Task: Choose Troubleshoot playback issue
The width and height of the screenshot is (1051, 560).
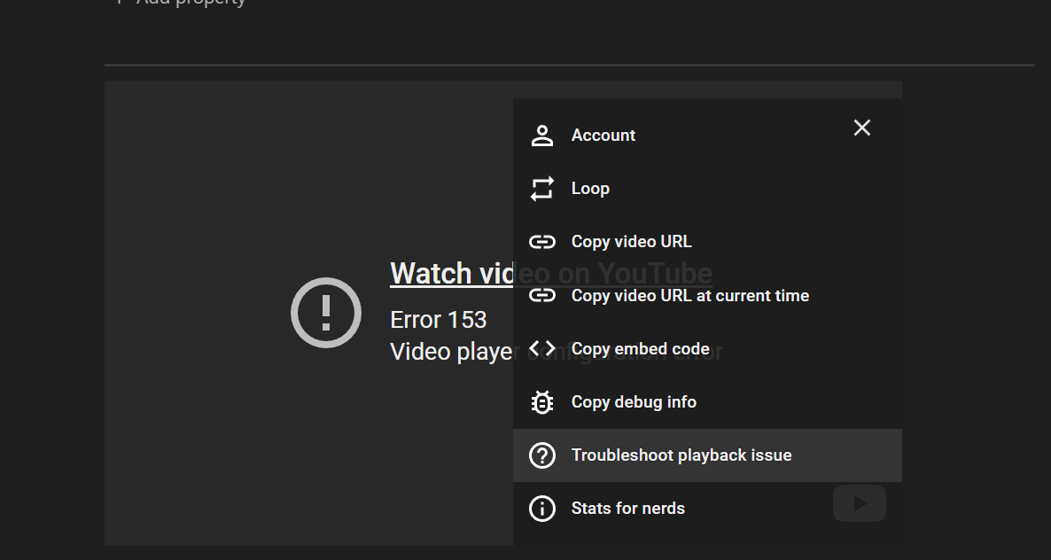Action: (707, 455)
